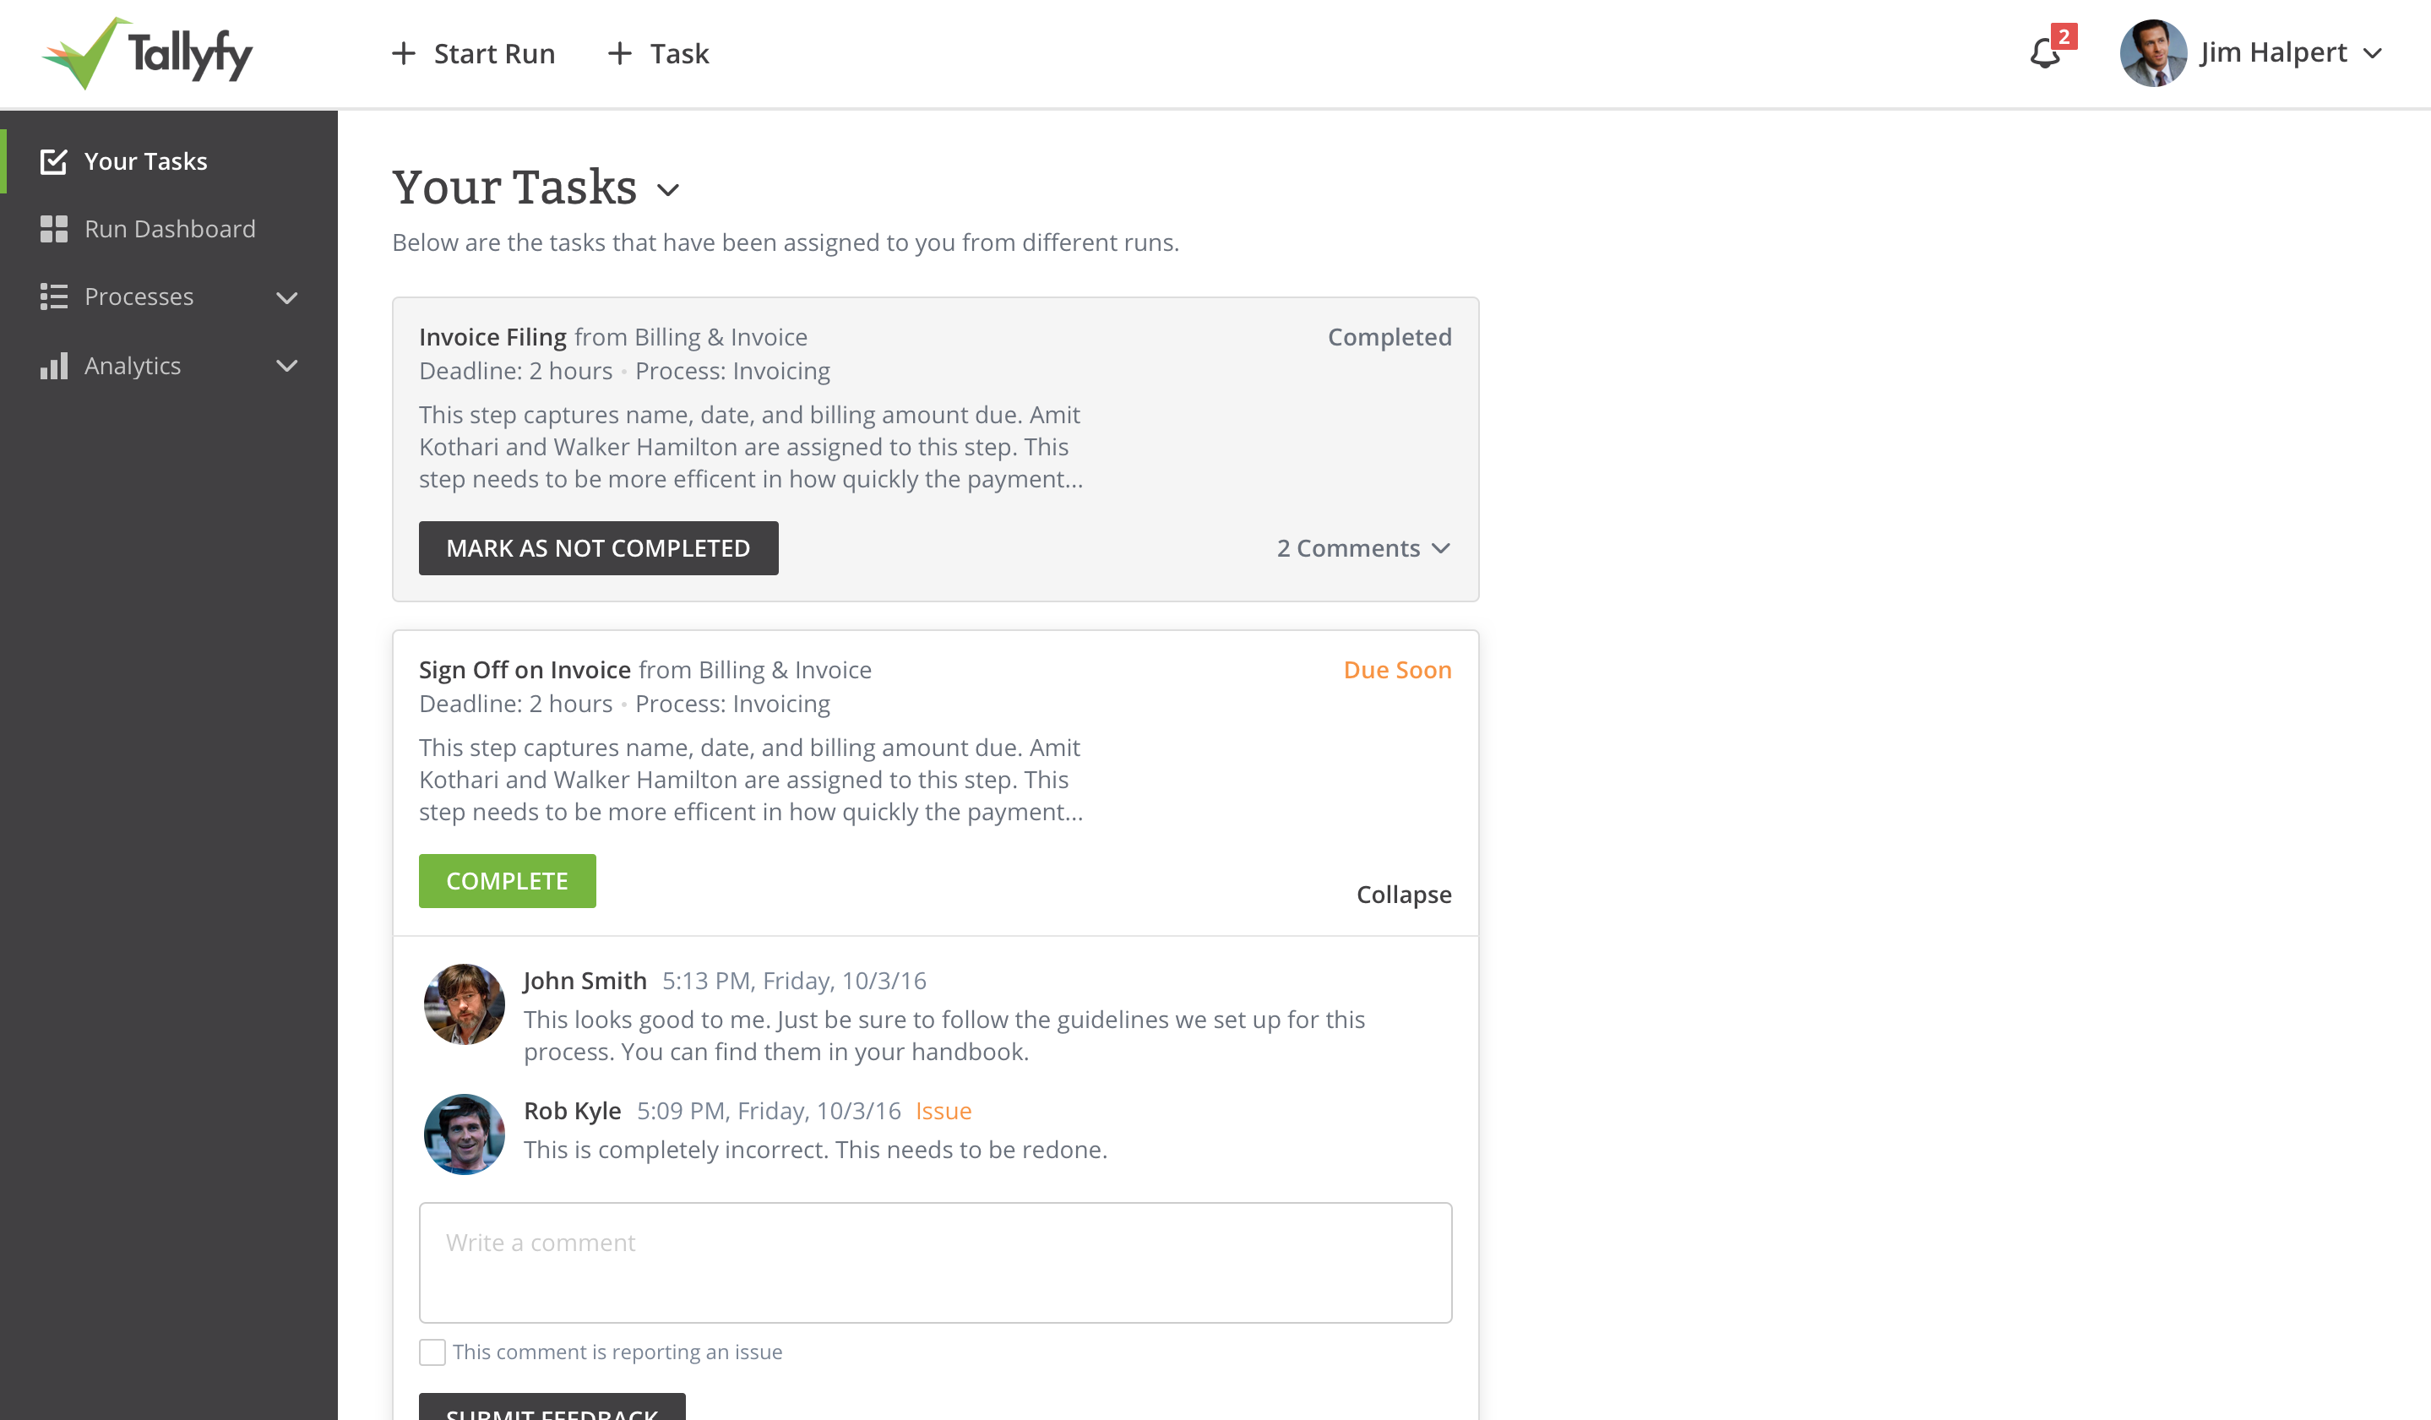Click the plus icon next to Task
The width and height of the screenshot is (2431, 1420).
click(618, 54)
